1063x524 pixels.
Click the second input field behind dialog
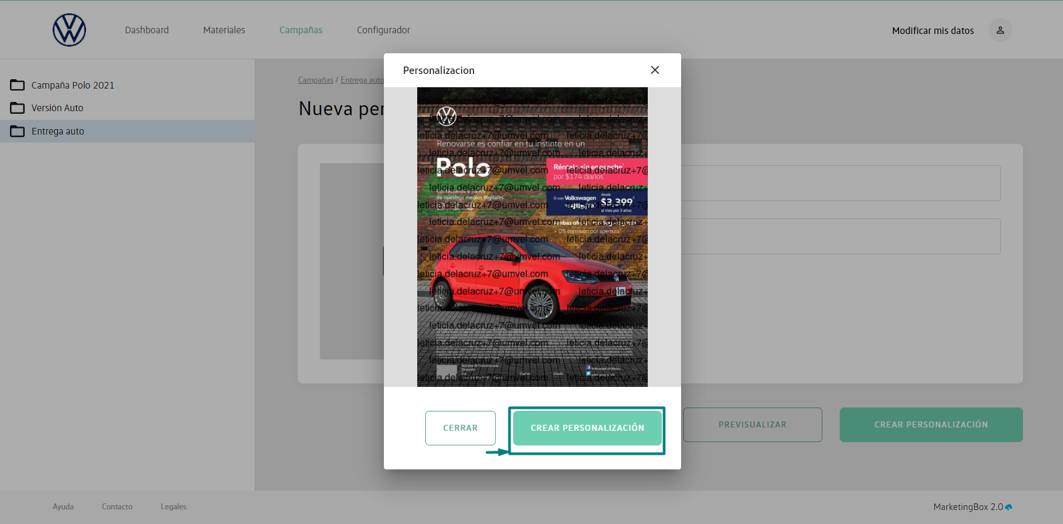click(840, 236)
